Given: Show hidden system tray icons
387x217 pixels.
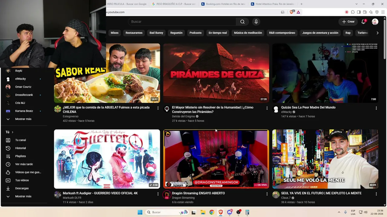Looking at the screenshot, I should (339, 212).
